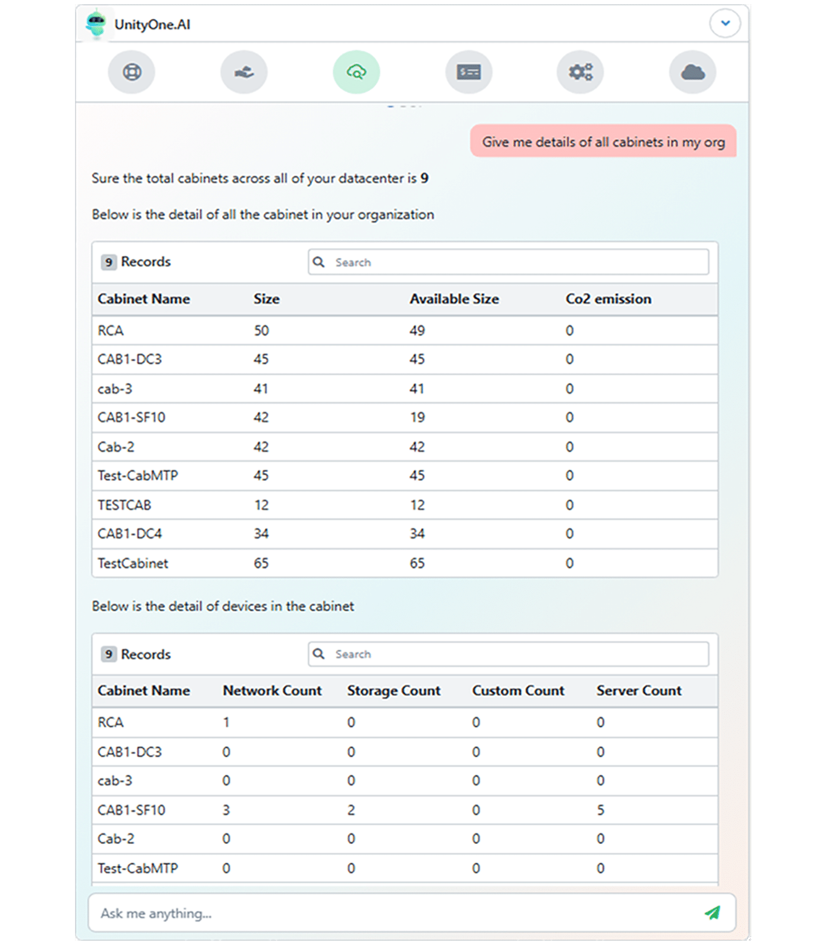Collapse chat with top-right chevron button
This screenshot has width=827, height=945.
pyautogui.click(x=725, y=24)
